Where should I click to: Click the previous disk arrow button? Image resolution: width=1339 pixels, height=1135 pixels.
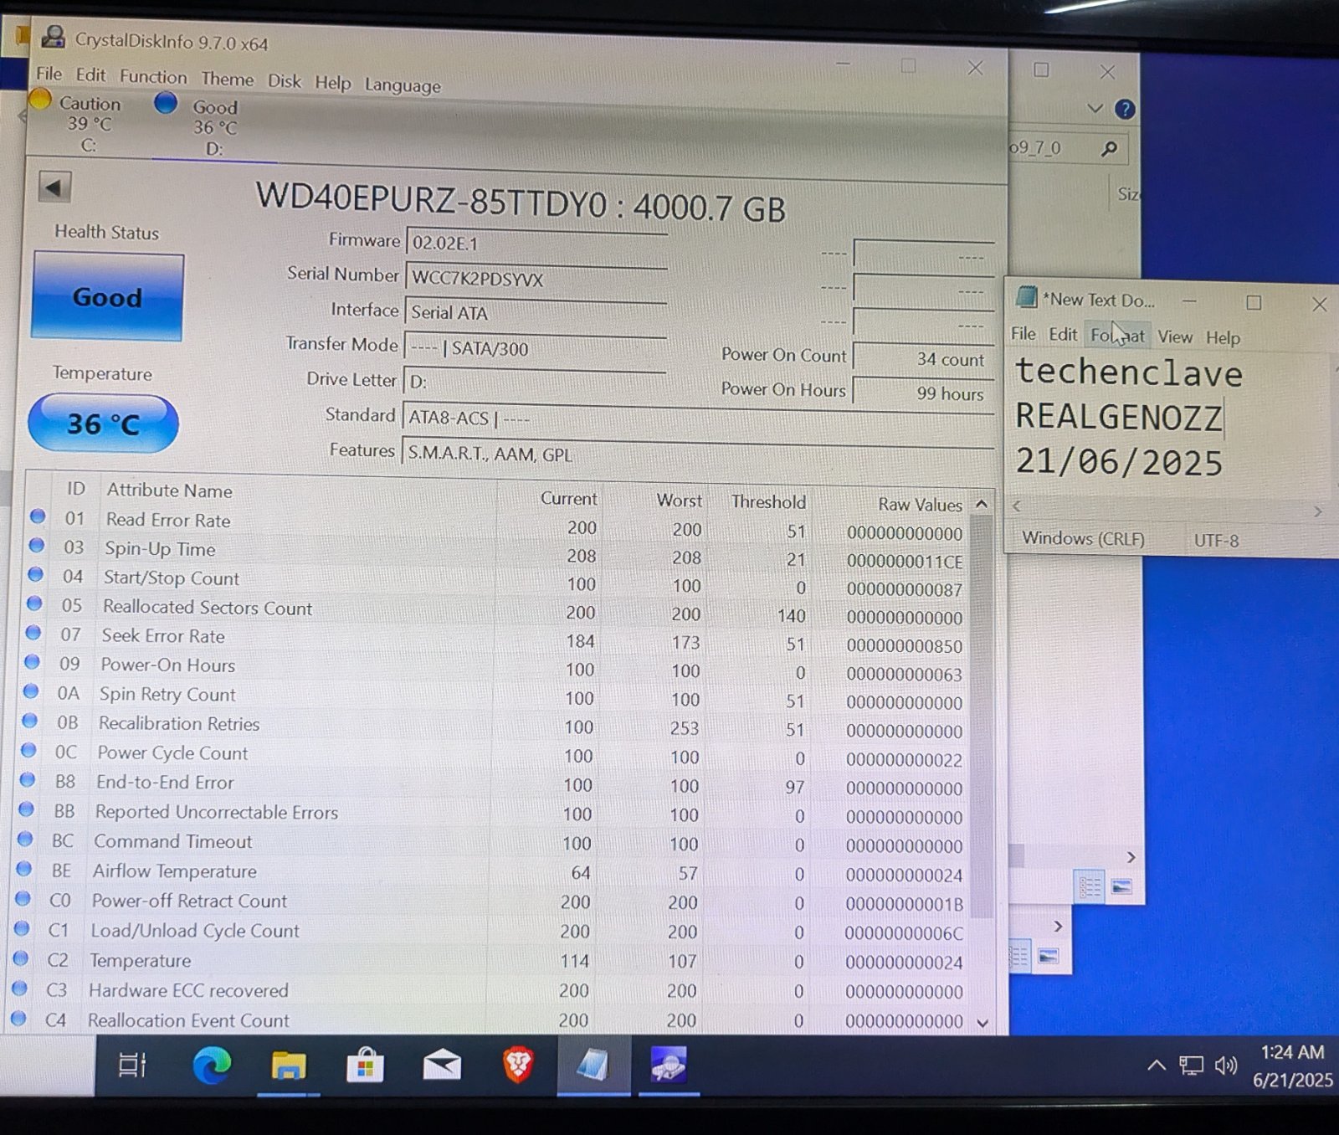[54, 187]
